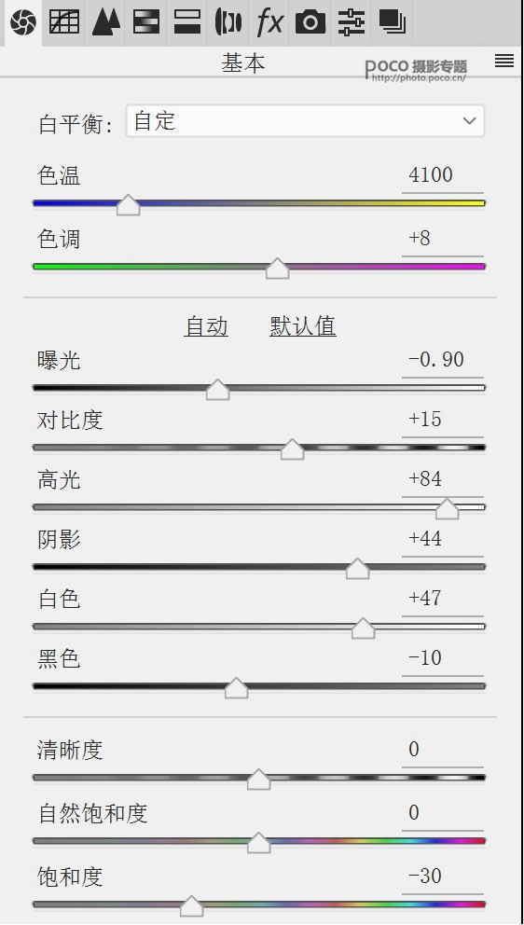
Task: Click the 曝光 exposure value field
Action: click(443, 360)
